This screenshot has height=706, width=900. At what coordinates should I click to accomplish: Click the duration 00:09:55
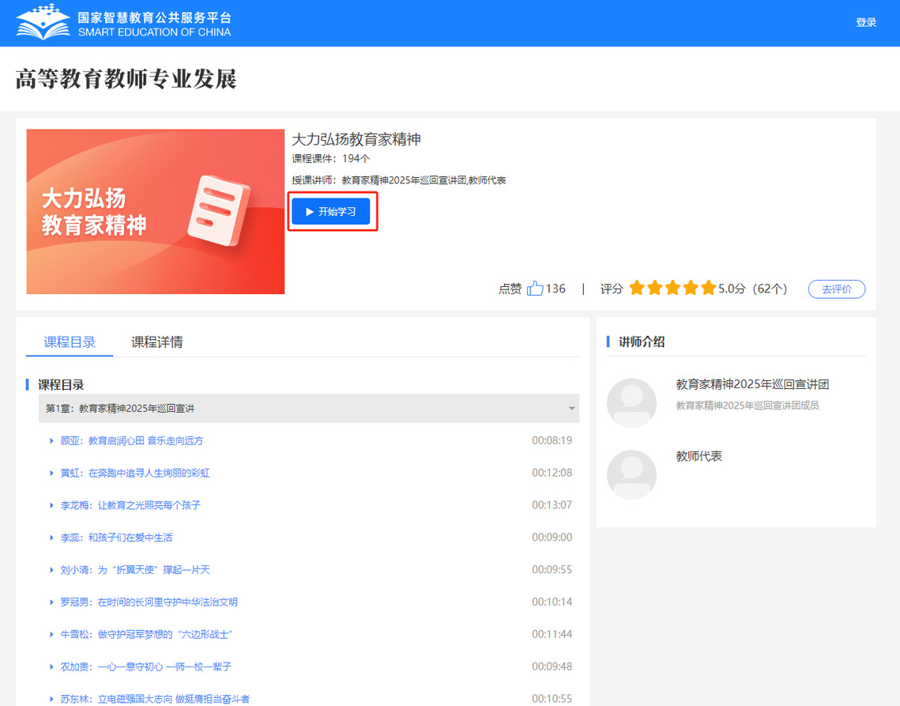(552, 569)
